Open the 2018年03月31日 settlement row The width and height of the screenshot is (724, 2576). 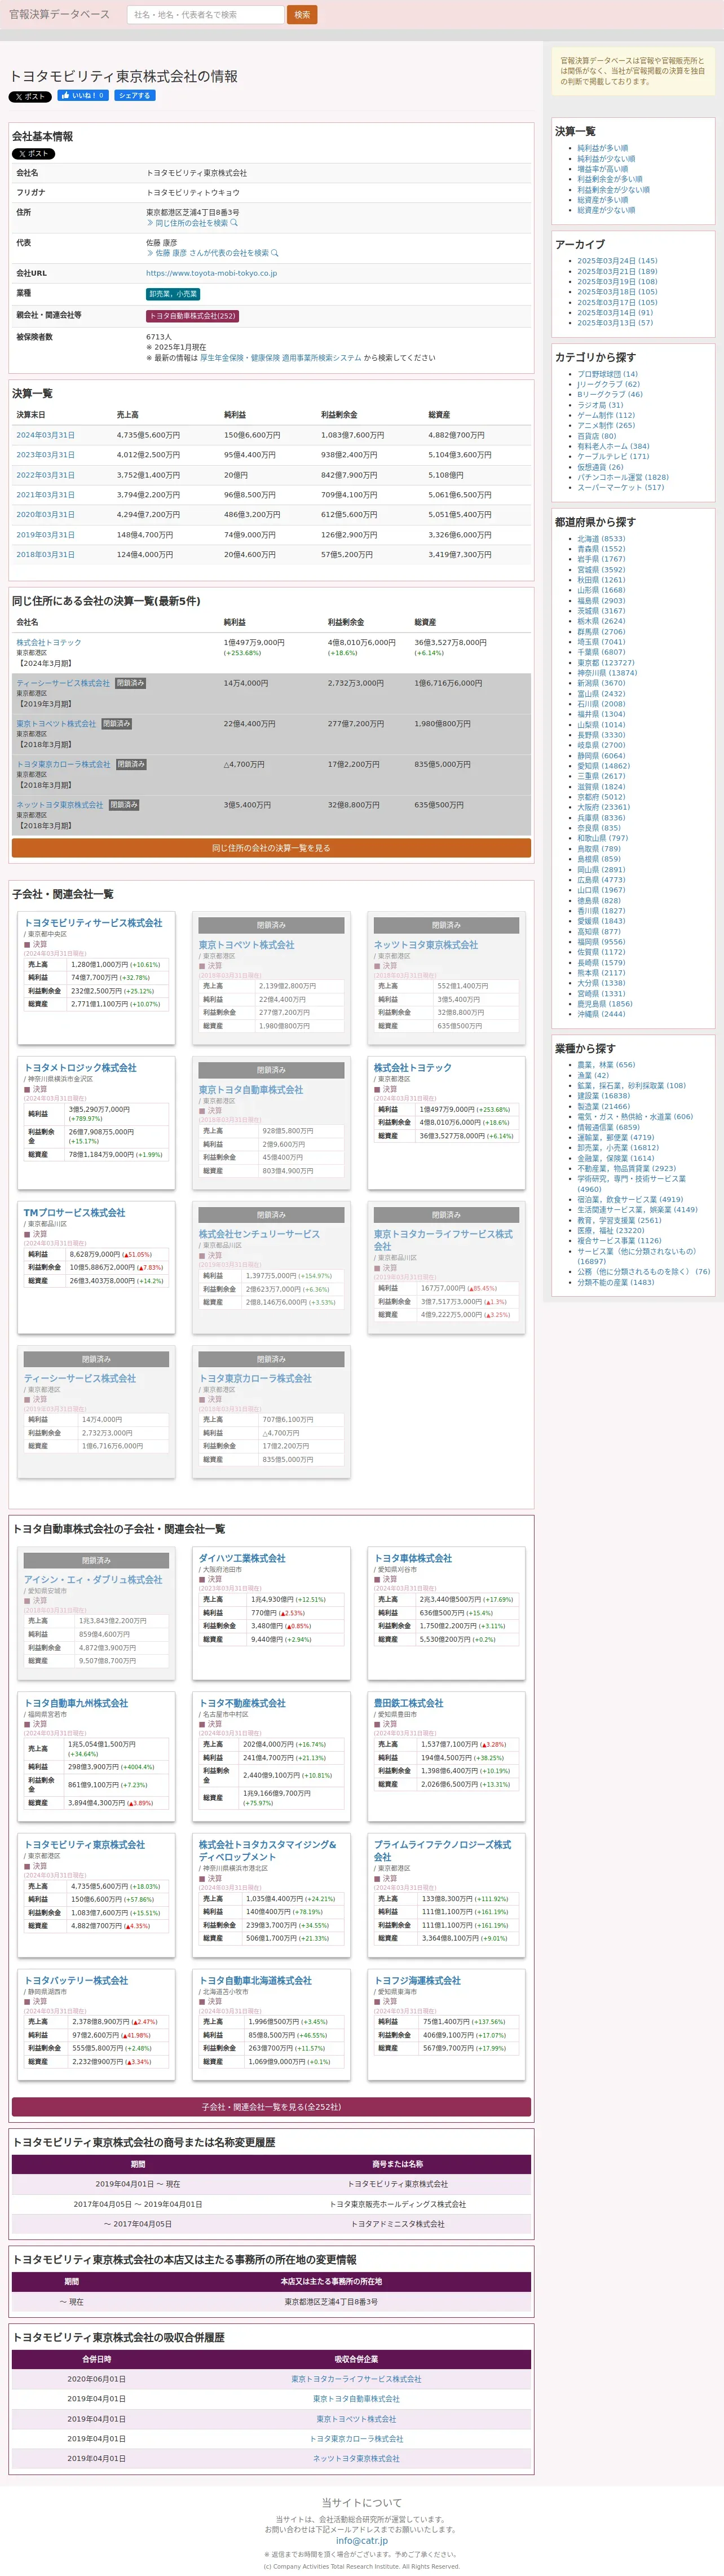click(x=45, y=554)
